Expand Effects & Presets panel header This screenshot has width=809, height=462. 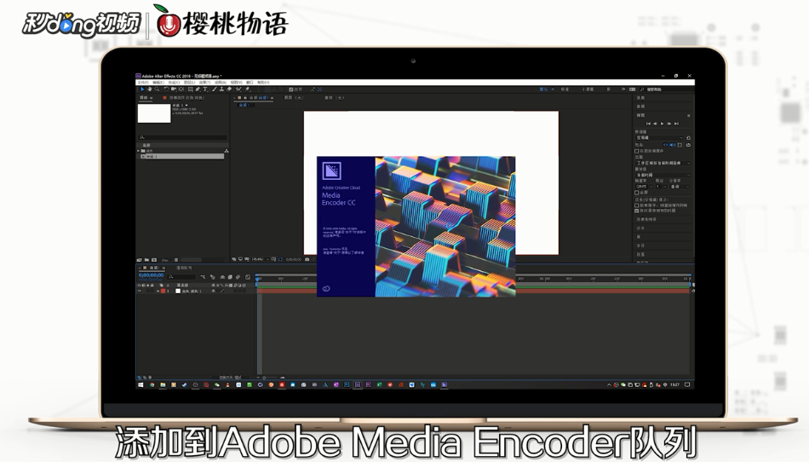click(646, 219)
